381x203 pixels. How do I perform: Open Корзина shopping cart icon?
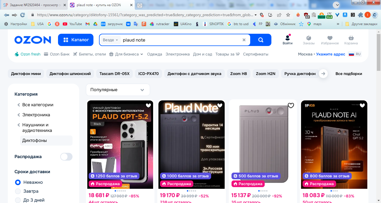click(x=351, y=40)
